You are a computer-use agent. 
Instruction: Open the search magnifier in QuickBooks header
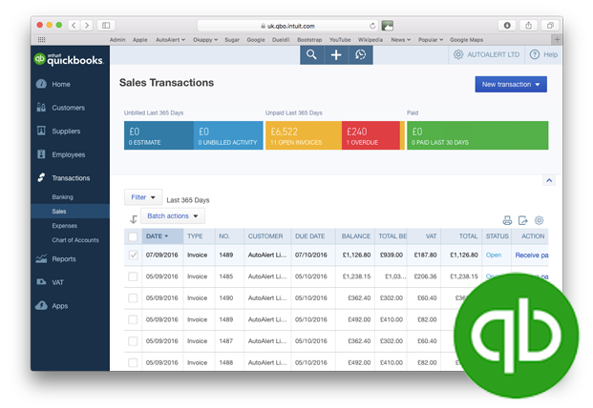(311, 54)
